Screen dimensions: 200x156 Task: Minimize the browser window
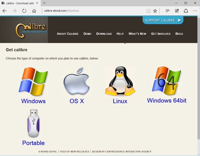pos(176,3)
